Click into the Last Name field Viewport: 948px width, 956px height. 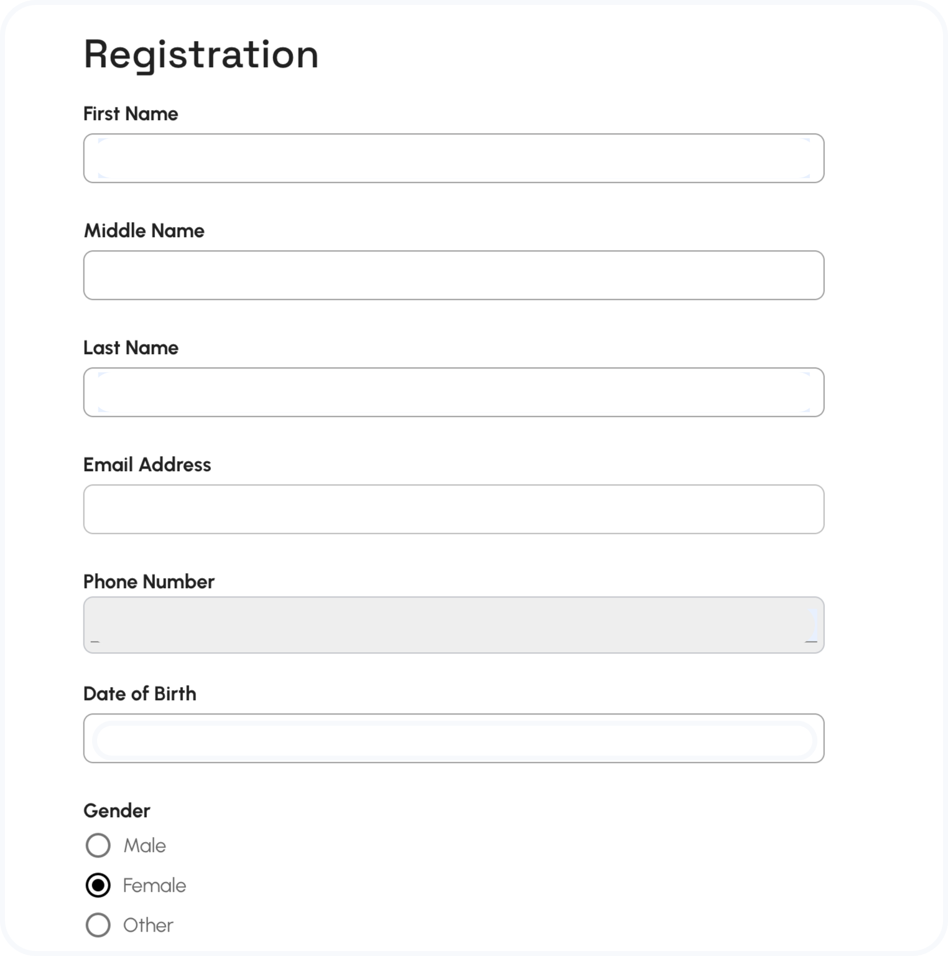point(453,392)
